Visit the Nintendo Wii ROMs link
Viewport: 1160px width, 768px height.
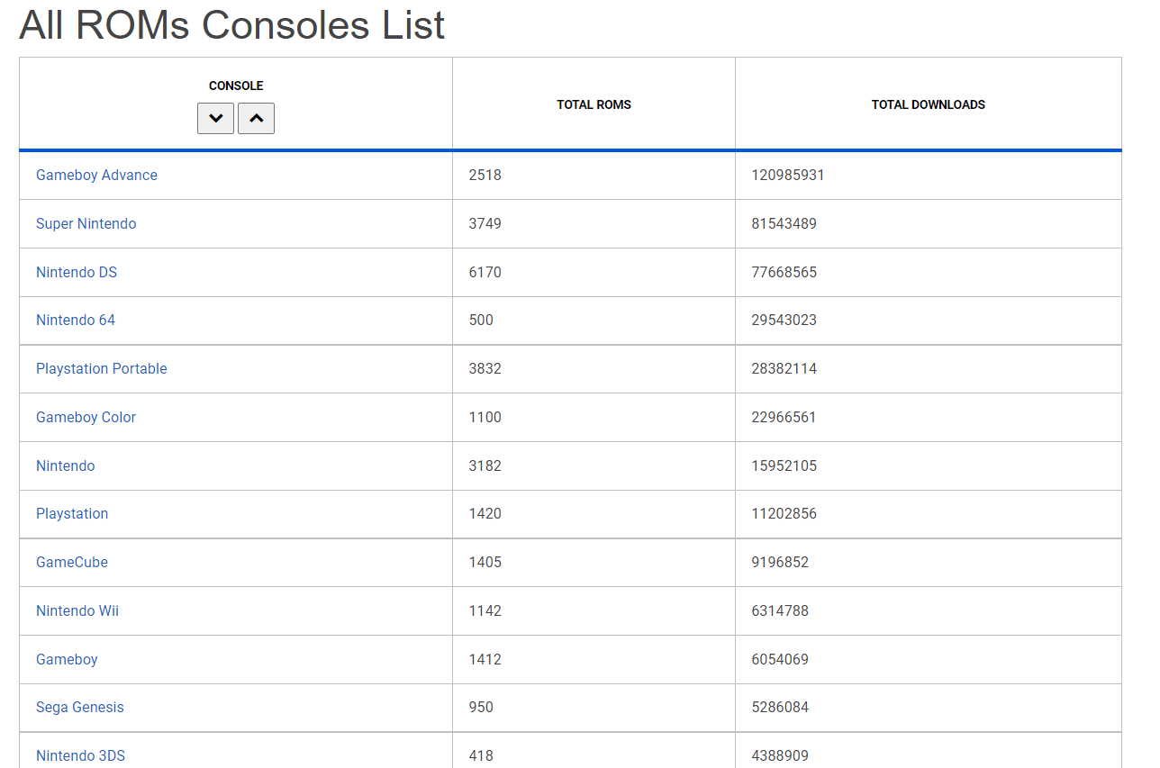[x=77, y=610]
